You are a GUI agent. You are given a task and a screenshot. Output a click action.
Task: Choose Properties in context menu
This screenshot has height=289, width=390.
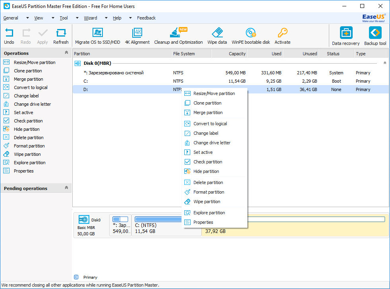click(214, 222)
